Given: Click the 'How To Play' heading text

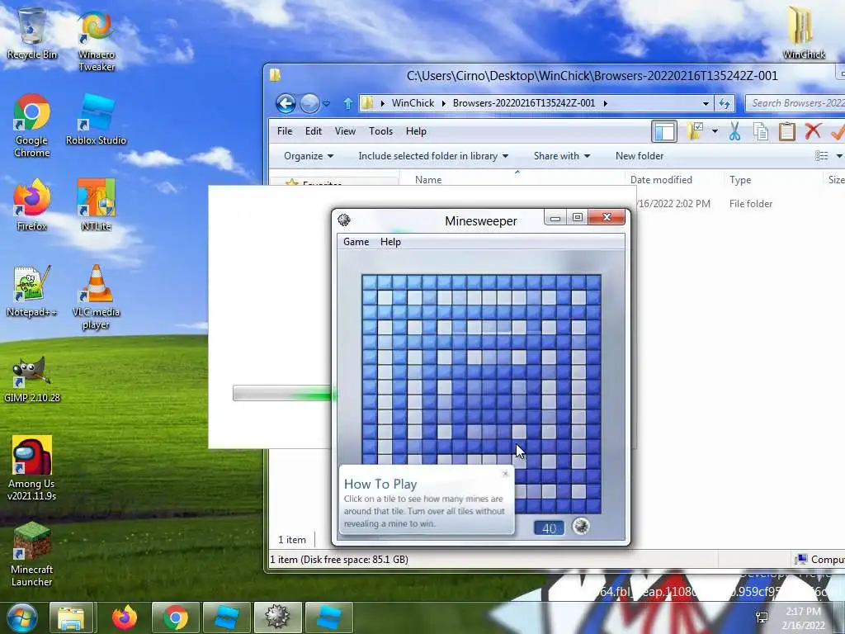Looking at the screenshot, I should point(380,484).
